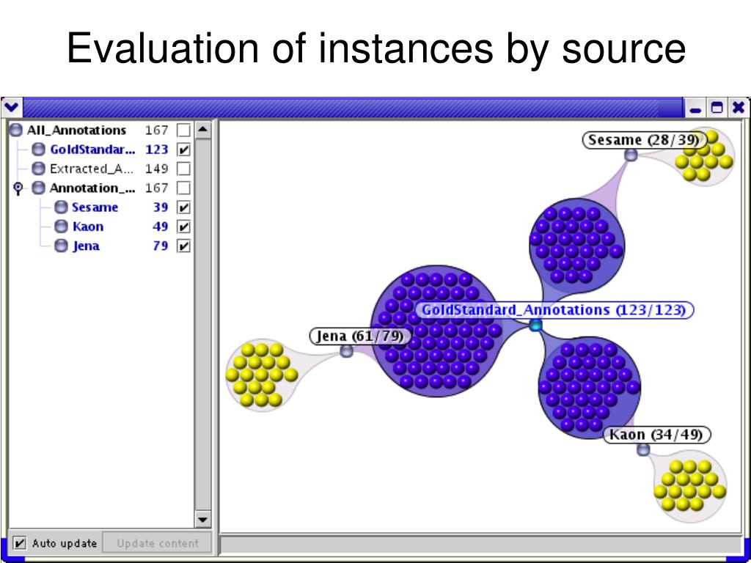Click the Kaon sphere icon in tree

(x=61, y=227)
